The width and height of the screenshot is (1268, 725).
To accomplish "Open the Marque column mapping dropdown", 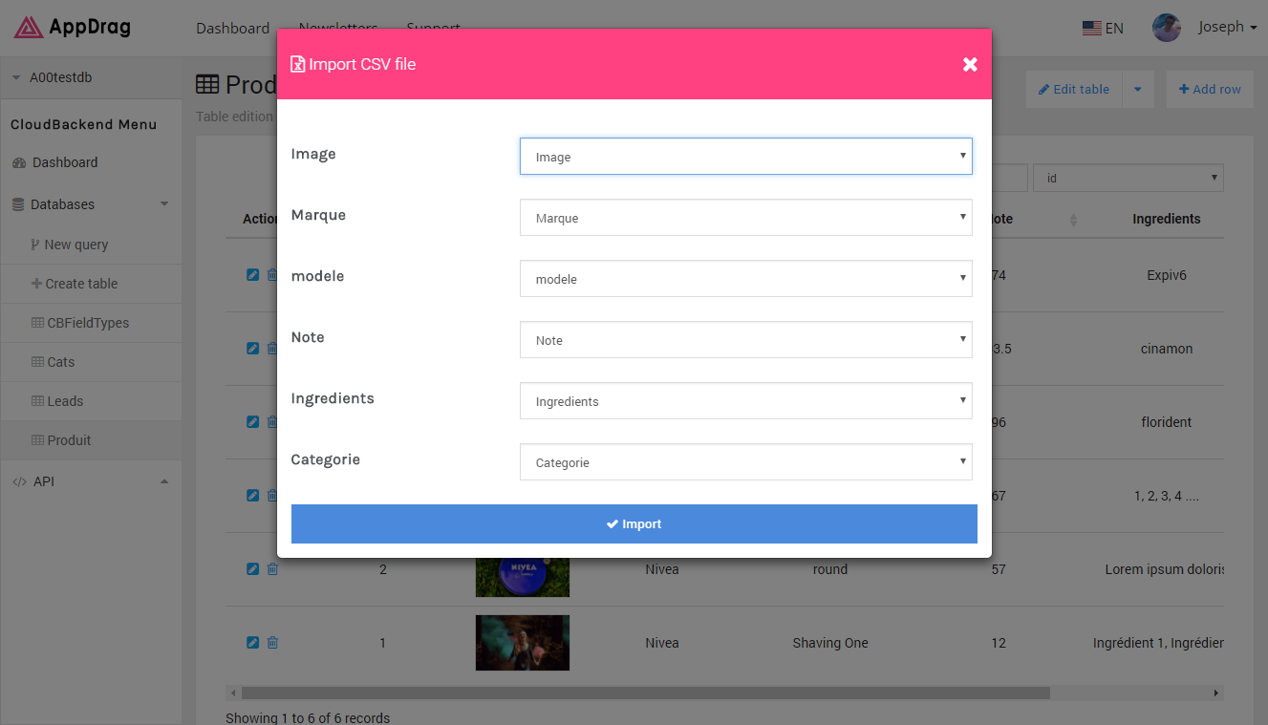I will pos(745,218).
